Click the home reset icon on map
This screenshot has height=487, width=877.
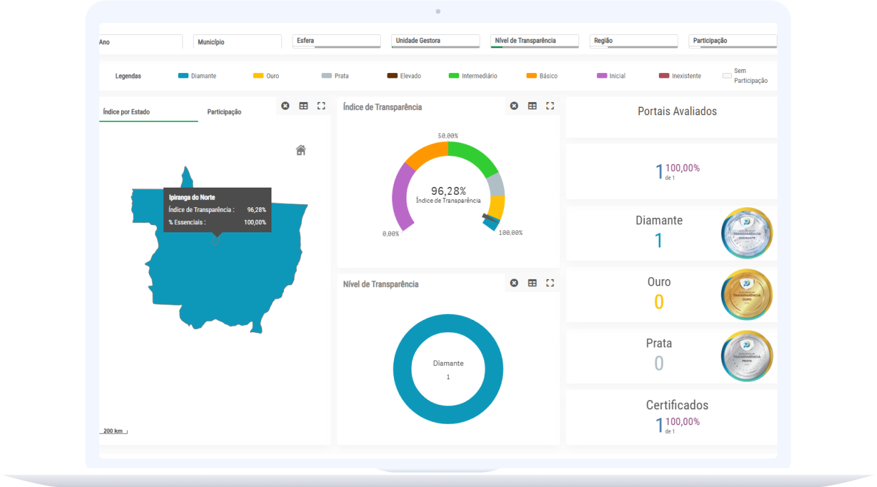pyautogui.click(x=300, y=150)
